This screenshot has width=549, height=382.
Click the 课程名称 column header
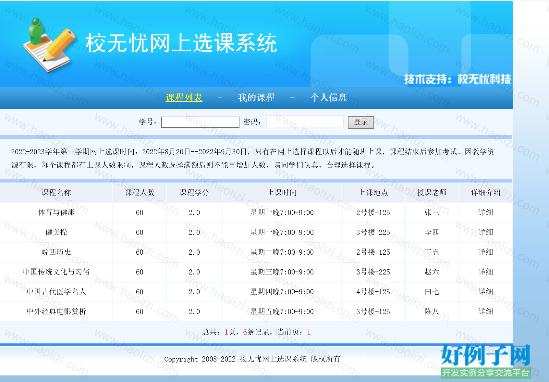click(x=56, y=193)
